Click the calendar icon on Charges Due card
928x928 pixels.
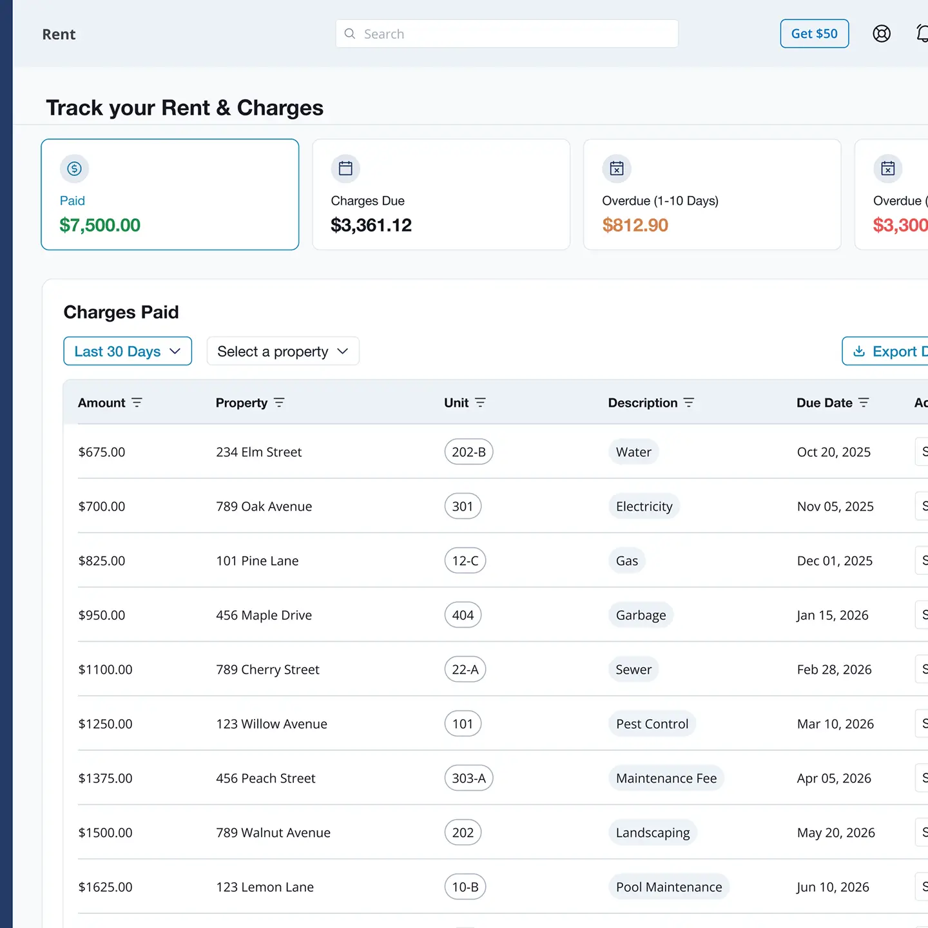point(345,169)
